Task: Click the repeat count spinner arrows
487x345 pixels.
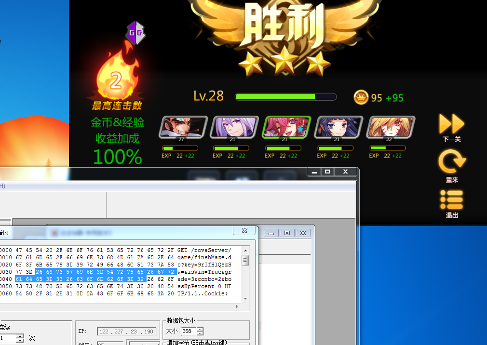Action: [x=20, y=338]
